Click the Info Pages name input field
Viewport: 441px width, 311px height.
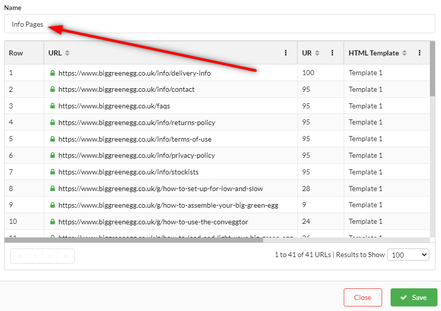[x=219, y=24]
